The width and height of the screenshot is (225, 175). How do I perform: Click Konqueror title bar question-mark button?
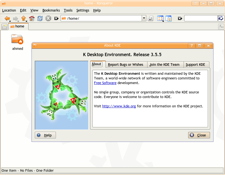click(x=195, y=3)
